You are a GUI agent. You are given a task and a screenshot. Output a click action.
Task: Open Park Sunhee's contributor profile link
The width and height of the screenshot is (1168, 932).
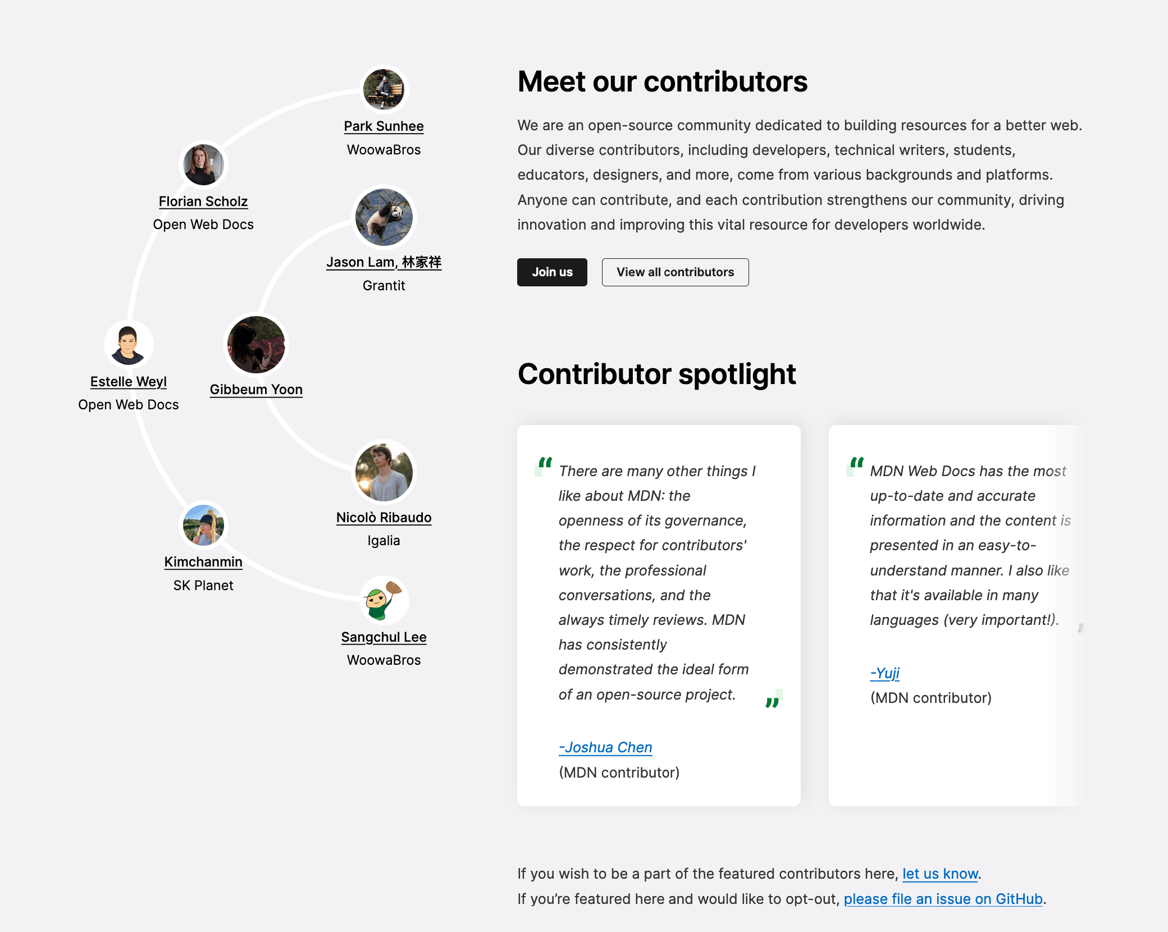coord(384,126)
